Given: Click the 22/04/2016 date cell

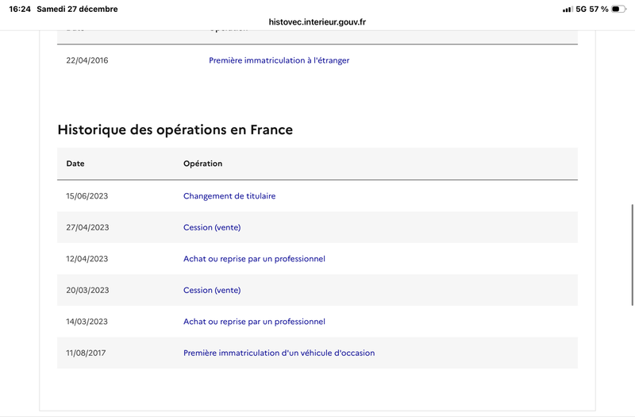Looking at the screenshot, I should coord(87,60).
